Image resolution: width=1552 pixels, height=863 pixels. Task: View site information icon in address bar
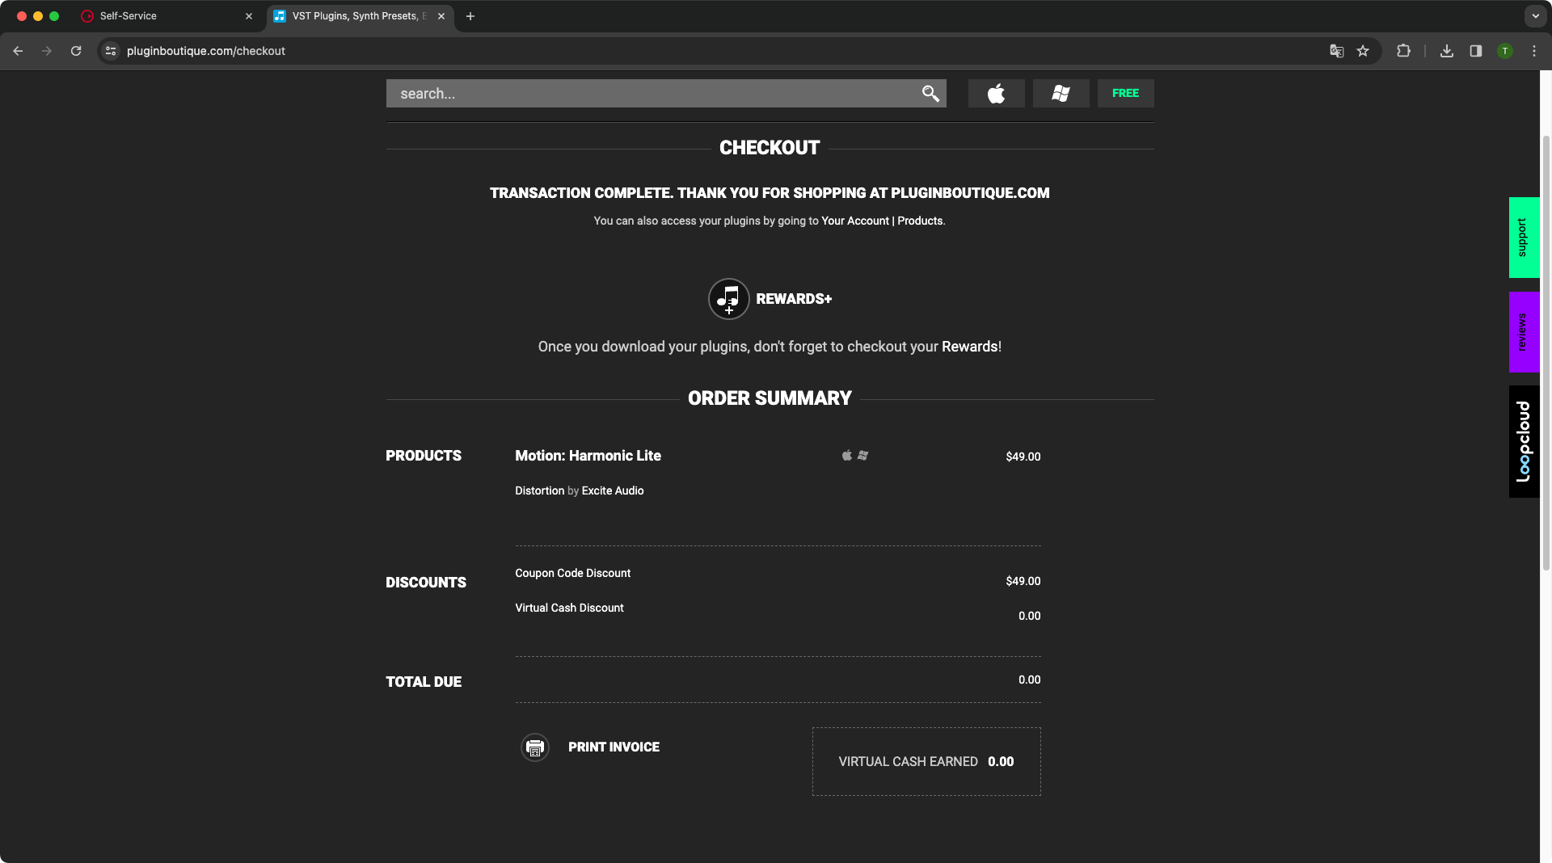[x=111, y=51]
